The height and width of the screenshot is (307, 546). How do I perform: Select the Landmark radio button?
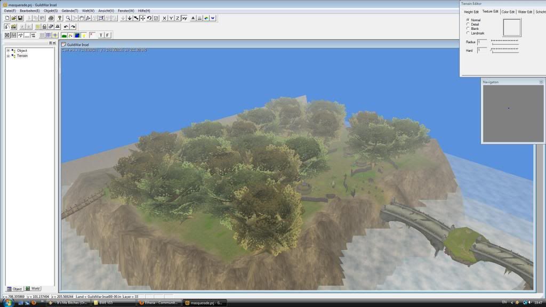(x=468, y=33)
